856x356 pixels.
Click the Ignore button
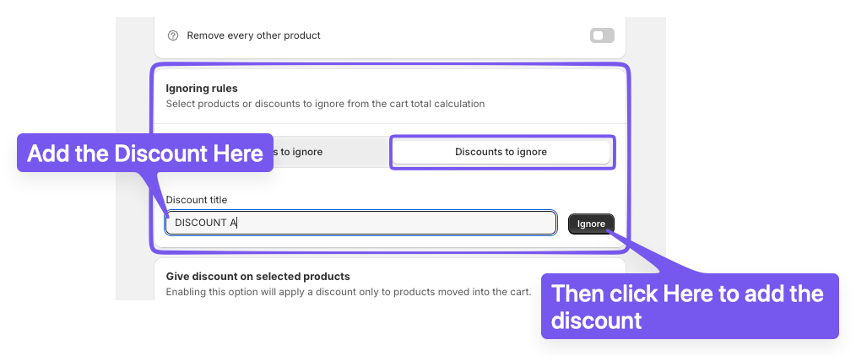(591, 224)
